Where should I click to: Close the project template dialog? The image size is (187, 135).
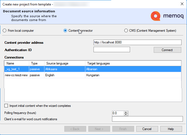(x=182, y=4)
